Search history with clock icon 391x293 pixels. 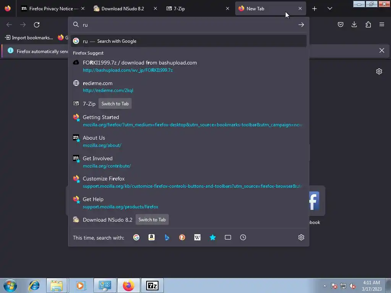(243, 237)
